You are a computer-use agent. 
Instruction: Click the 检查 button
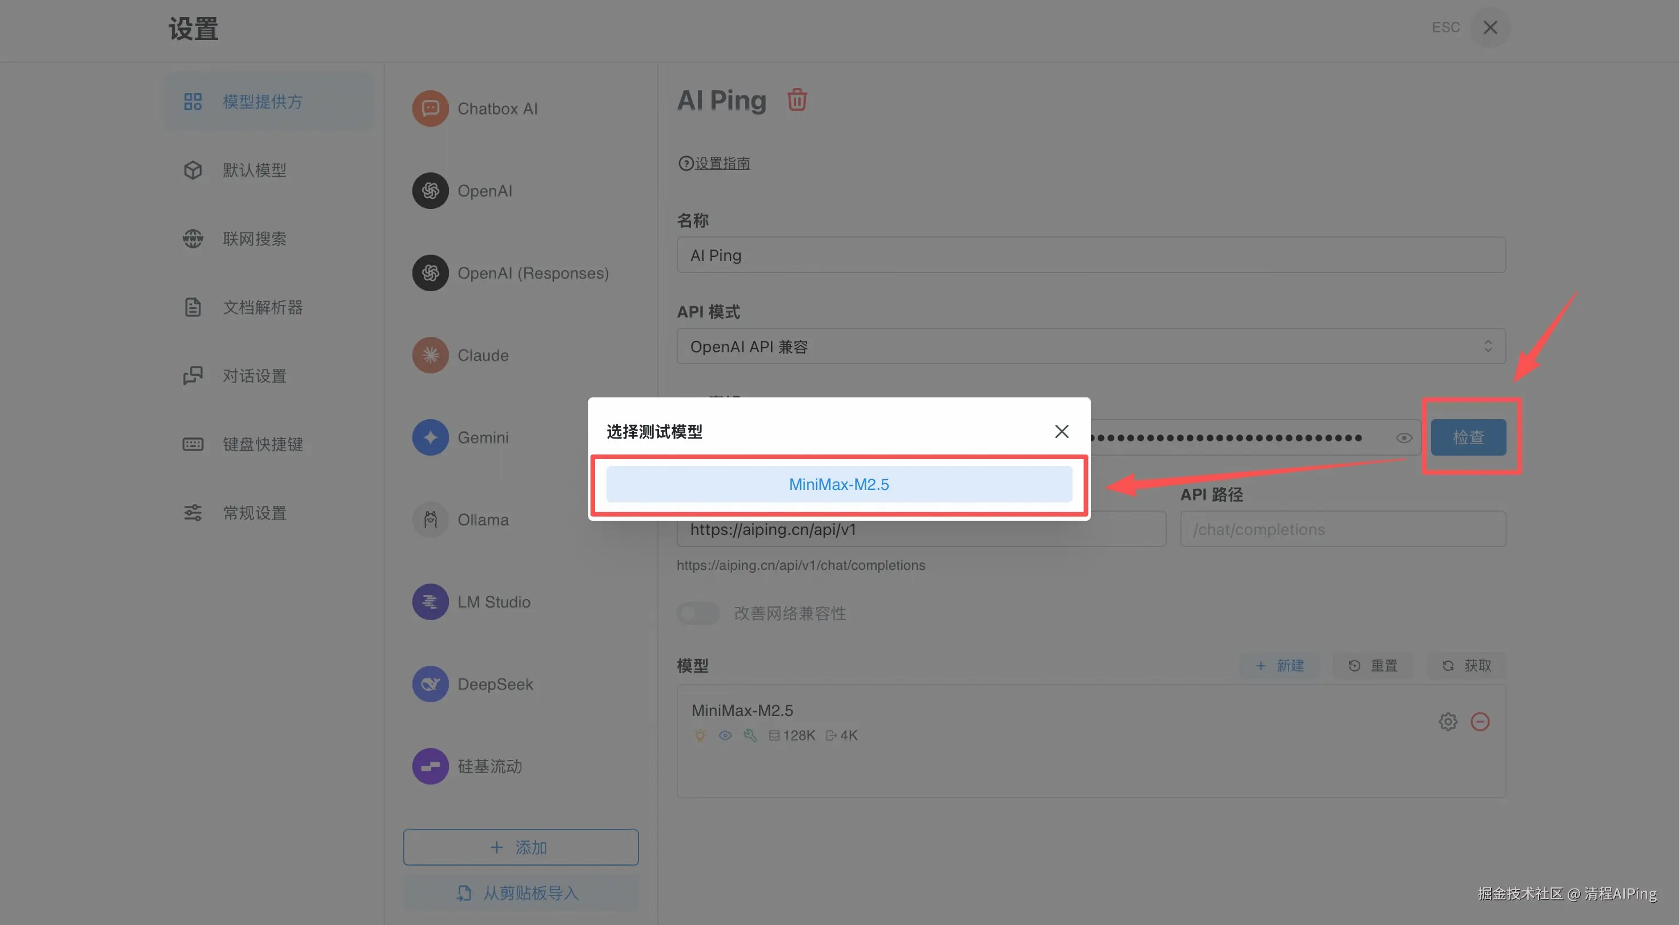pyautogui.click(x=1468, y=437)
